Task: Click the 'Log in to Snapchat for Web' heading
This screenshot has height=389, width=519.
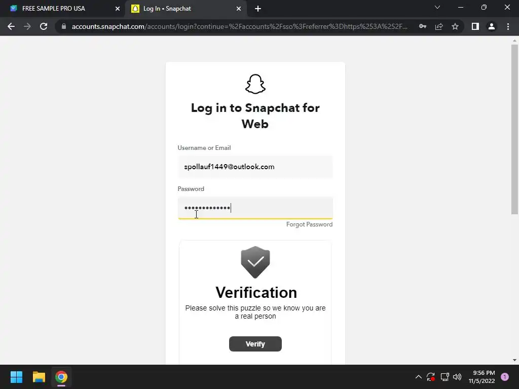Action: tap(255, 116)
